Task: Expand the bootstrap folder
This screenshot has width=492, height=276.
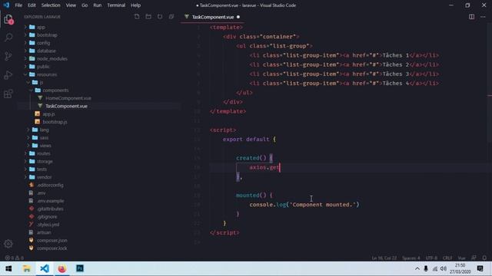Action: [x=47, y=35]
